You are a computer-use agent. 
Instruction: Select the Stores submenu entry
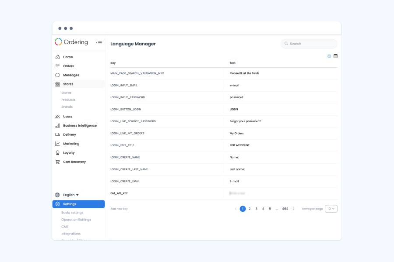pos(67,93)
